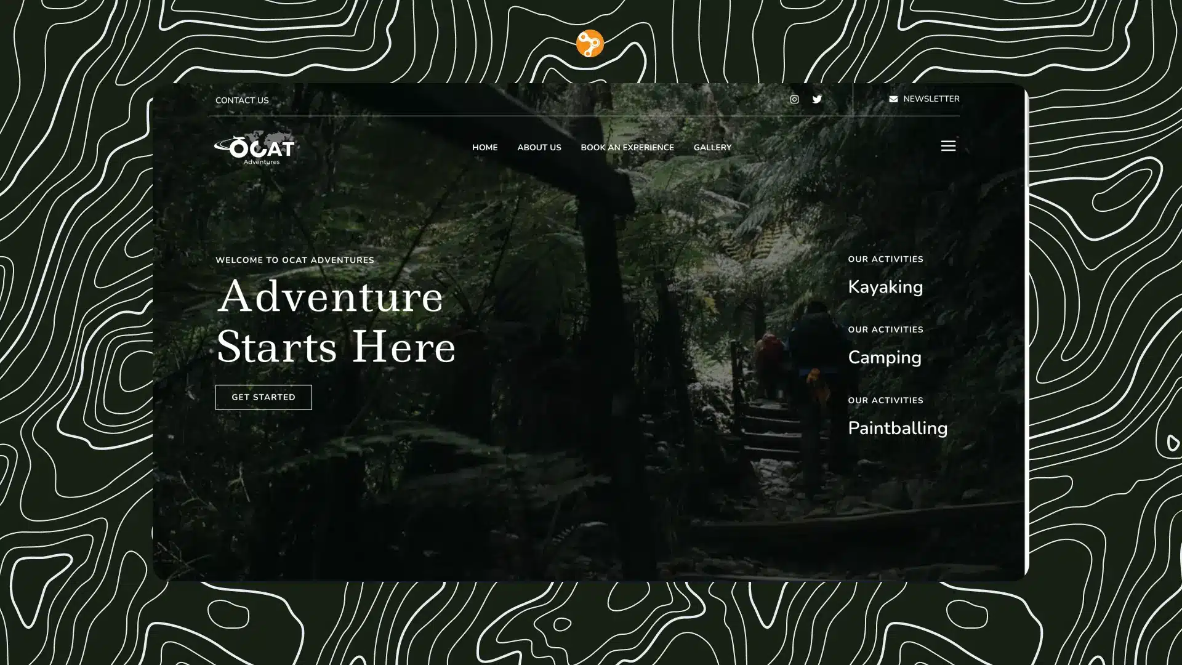The image size is (1182, 665).
Task: Open the Contact Us link
Action: point(242,100)
